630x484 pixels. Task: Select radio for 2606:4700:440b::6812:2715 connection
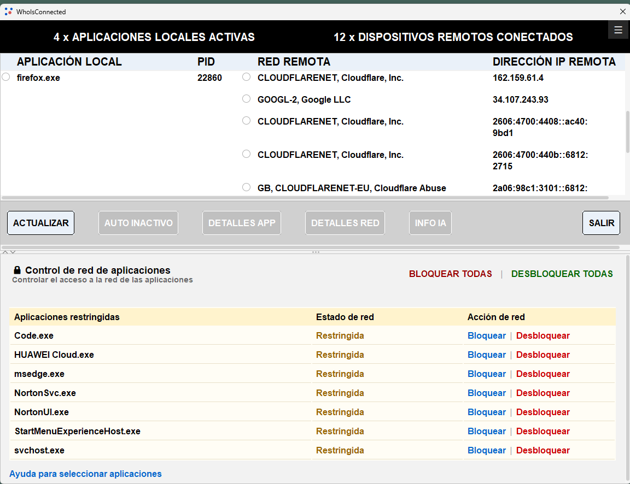pos(246,154)
